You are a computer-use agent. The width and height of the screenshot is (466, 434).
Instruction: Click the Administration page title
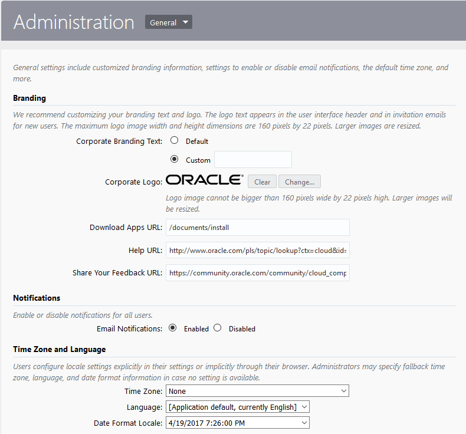click(74, 22)
